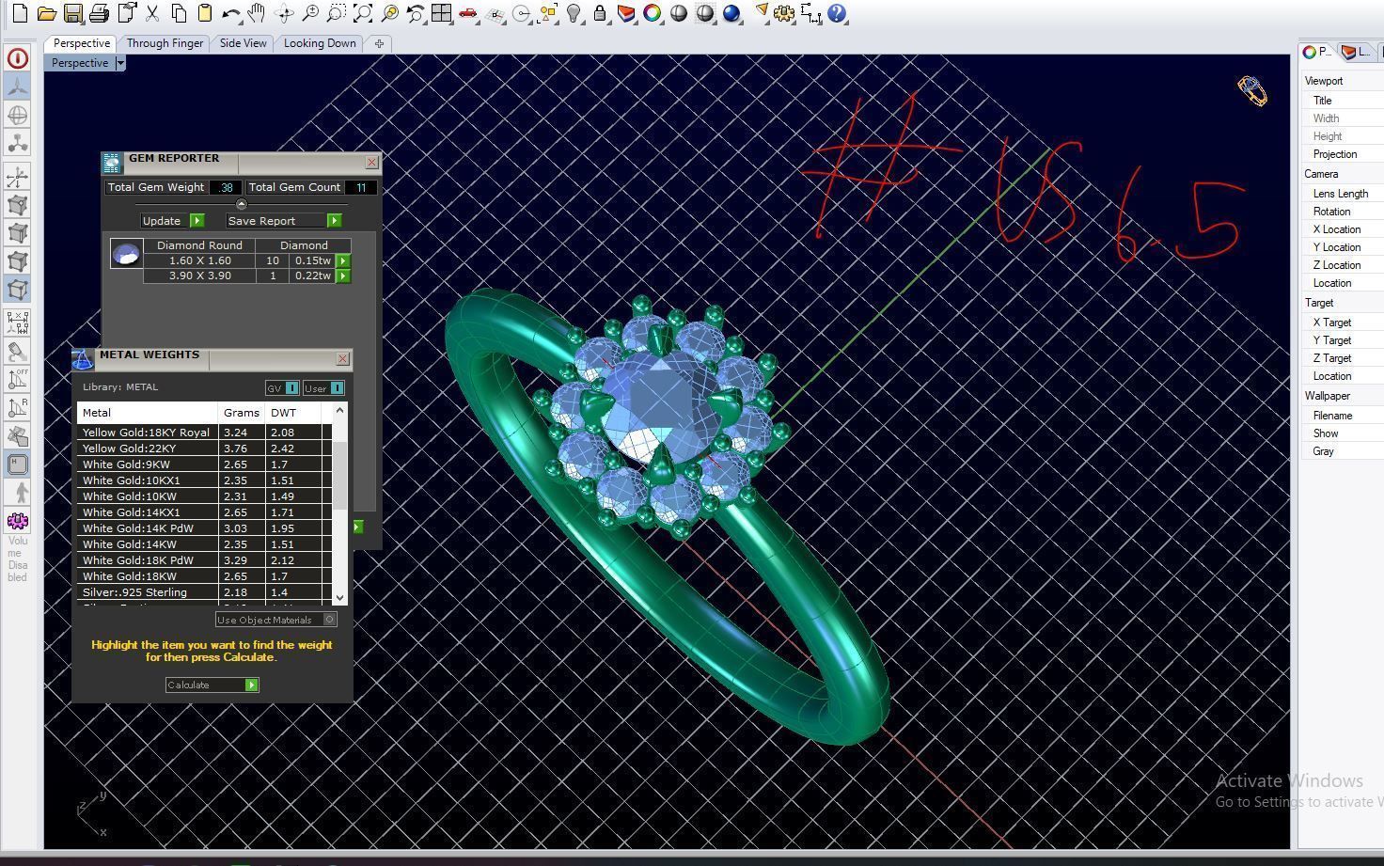Image resolution: width=1384 pixels, height=866 pixels.
Task: Click the Metal column header
Action: click(148, 413)
